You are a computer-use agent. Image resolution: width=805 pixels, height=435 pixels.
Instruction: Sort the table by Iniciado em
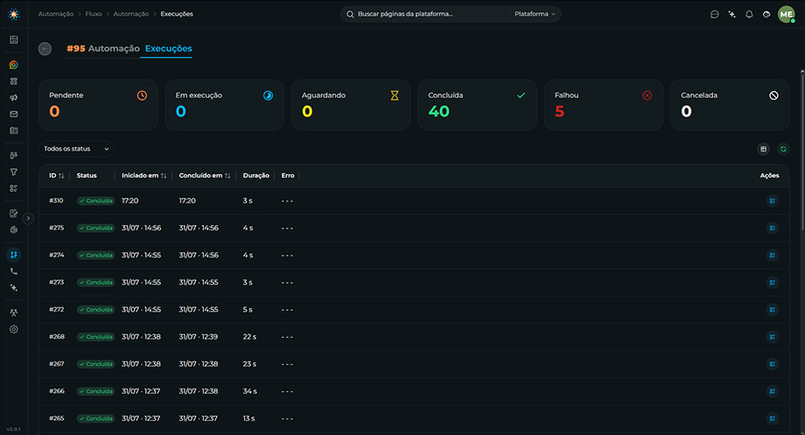143,176
